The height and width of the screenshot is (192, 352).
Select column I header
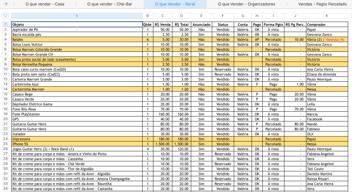click(x=273, y=16)
